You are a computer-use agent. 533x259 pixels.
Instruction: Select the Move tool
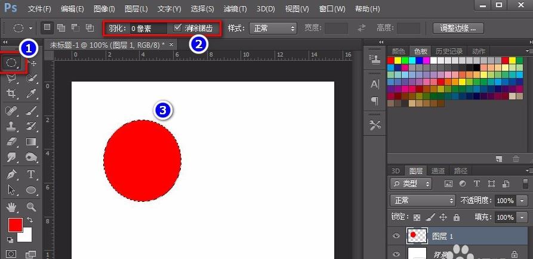(33, 63)
